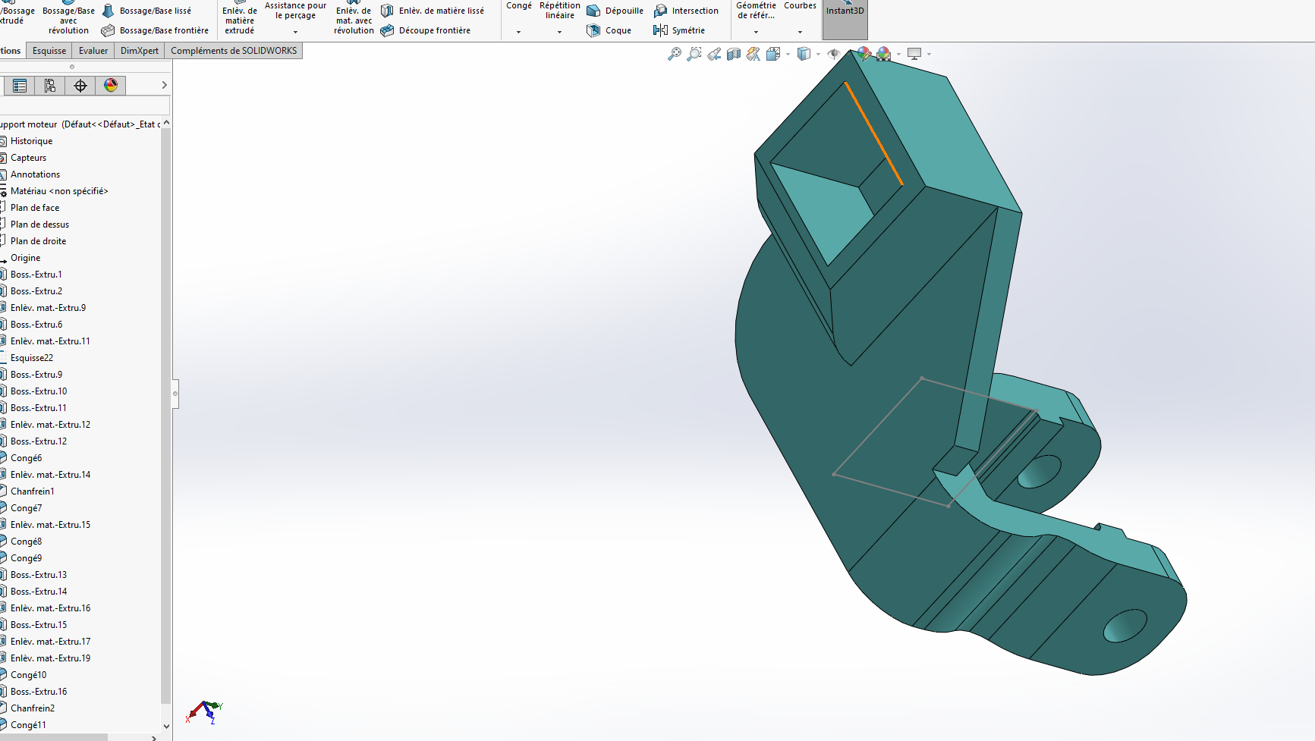Select the Bossage/Base lissé tool
This screenshot has width=1315, height=741.
(147, 11)
